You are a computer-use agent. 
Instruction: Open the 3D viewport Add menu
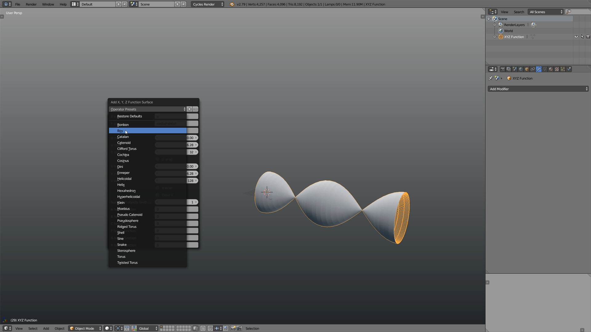46,328
